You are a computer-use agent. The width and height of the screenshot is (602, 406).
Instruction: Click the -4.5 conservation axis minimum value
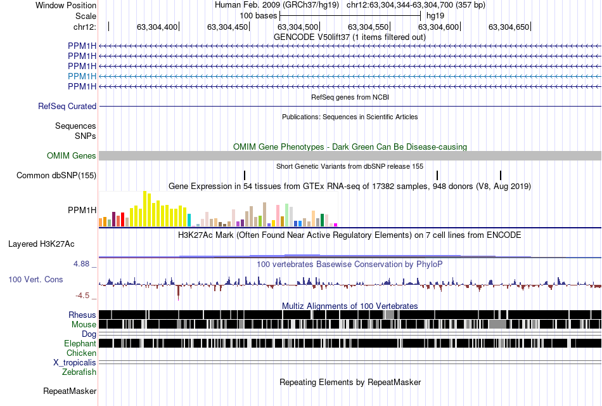point(82,296)
